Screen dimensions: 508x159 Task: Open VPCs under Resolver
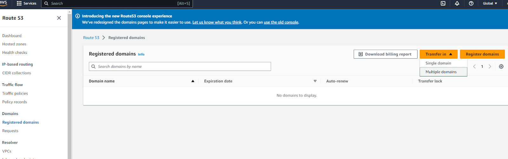tap(7, 151)
